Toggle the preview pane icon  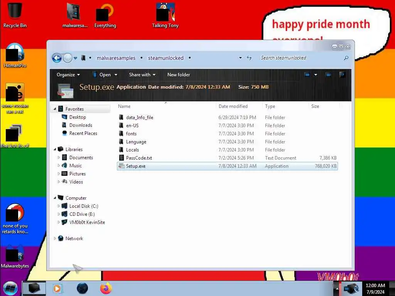click(328, 75)
